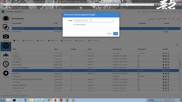Remove the Project Support process app (X icon)
Viewport: 182px width, 102px height.
tap(164, 65)
